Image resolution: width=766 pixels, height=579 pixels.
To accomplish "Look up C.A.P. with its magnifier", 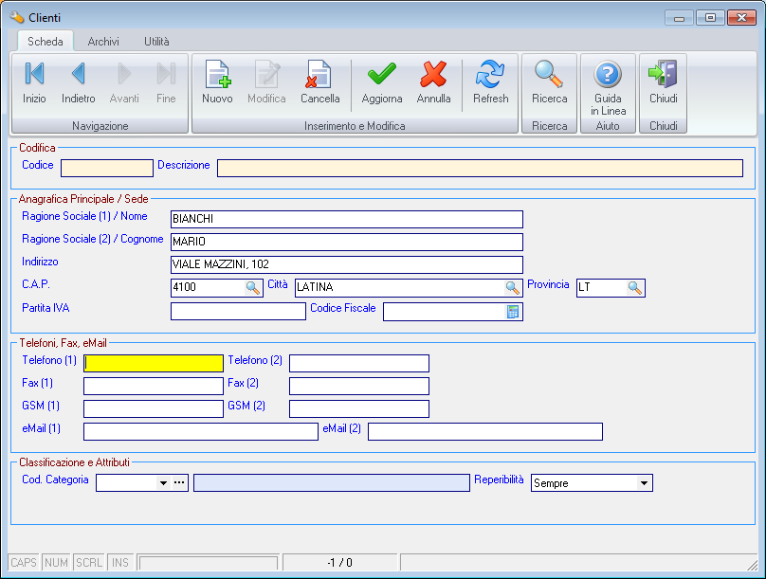I will (x=253, y=287).
